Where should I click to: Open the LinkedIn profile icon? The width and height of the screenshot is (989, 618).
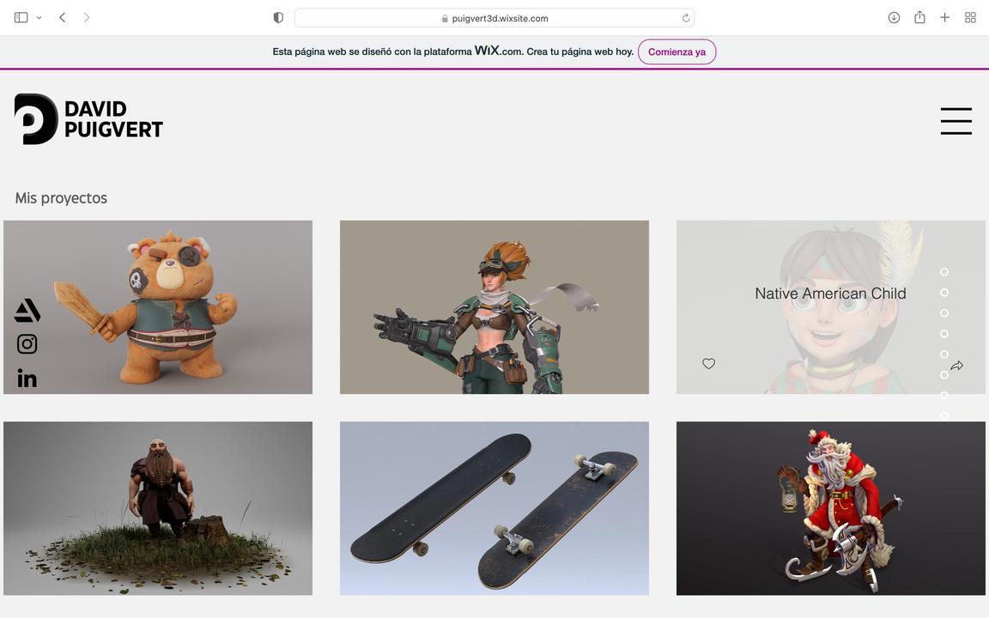27,378
